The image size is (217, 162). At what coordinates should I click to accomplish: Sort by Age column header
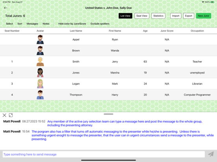pyautogui.click(x=145, y=31)
